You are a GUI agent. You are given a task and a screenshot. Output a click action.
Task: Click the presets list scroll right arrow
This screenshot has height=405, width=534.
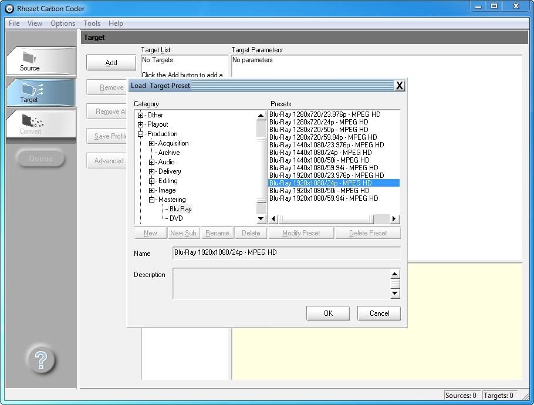tap(394, 219)
